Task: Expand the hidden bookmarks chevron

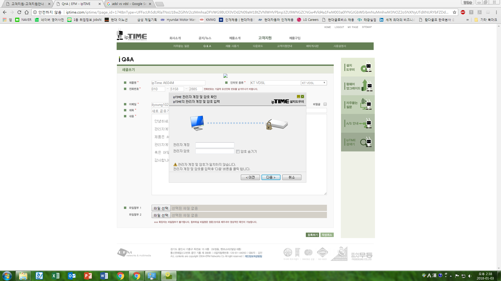Action: click(467, 20)
